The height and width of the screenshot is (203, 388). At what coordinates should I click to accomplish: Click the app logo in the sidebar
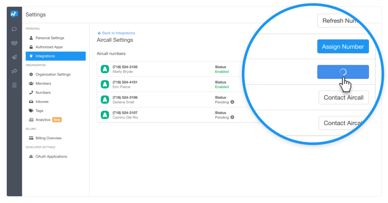(14, 14)
